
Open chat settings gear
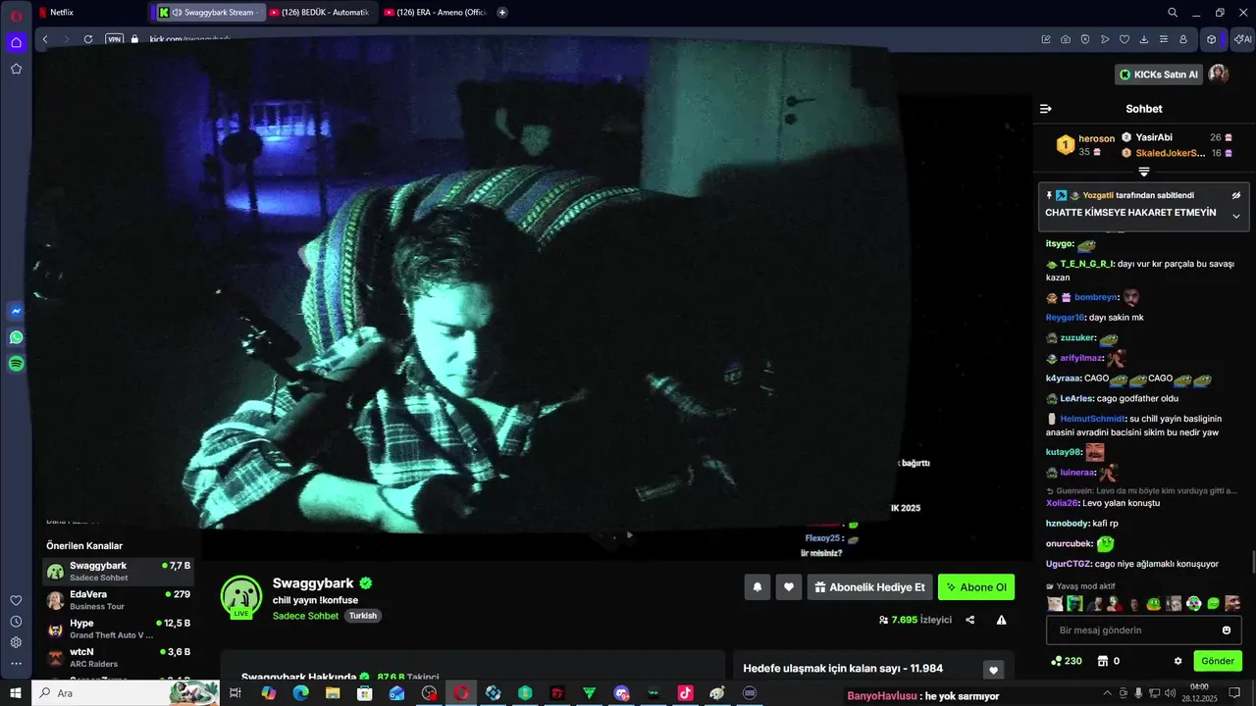(x=1178, y=661)
